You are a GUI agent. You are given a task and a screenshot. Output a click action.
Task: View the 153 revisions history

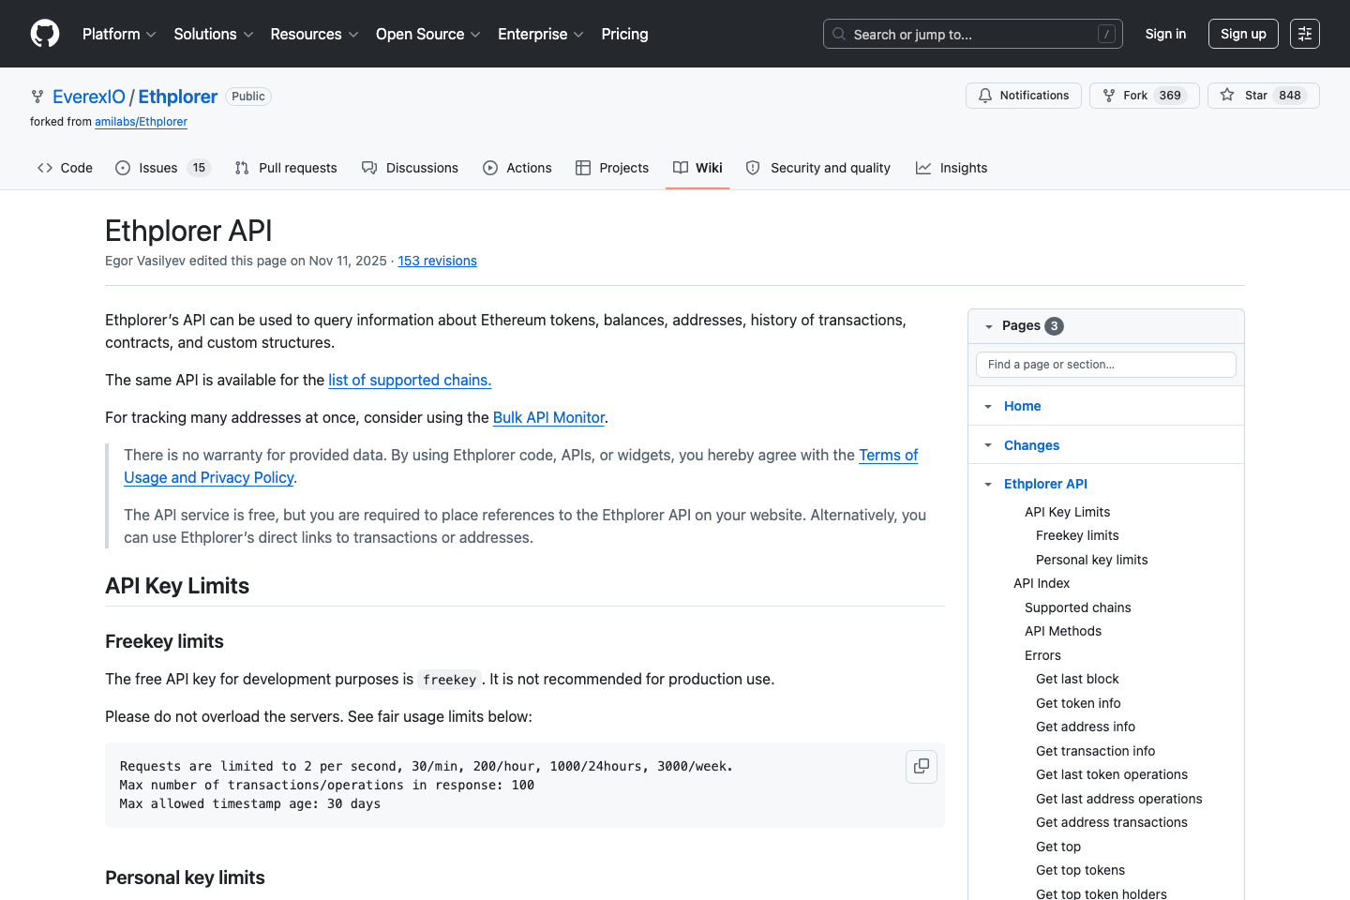(437, 261)
